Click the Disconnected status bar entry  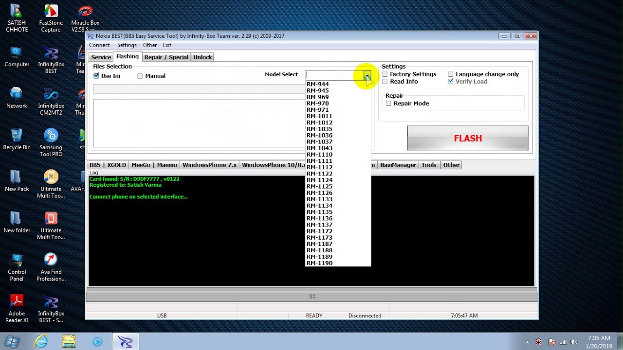pos(365,316)
